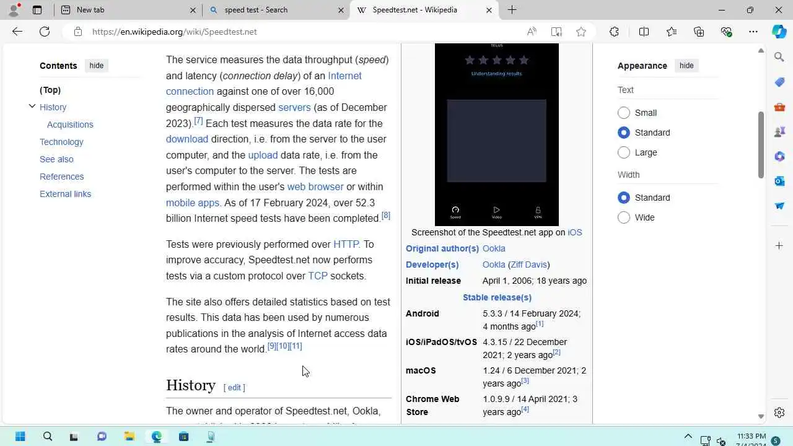793x446 pixels.
Task: Go to External links in contents
Action: click(x=65, y=194)
